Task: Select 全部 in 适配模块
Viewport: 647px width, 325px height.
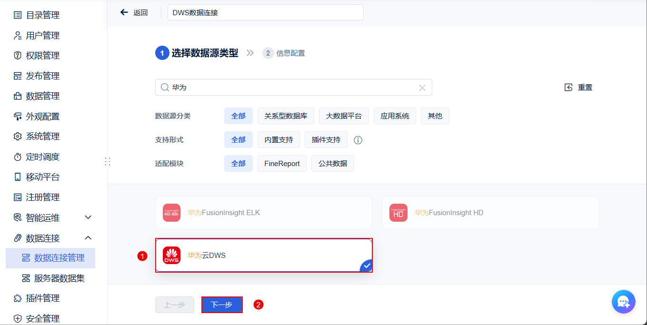Action: [x=239, y=164]
